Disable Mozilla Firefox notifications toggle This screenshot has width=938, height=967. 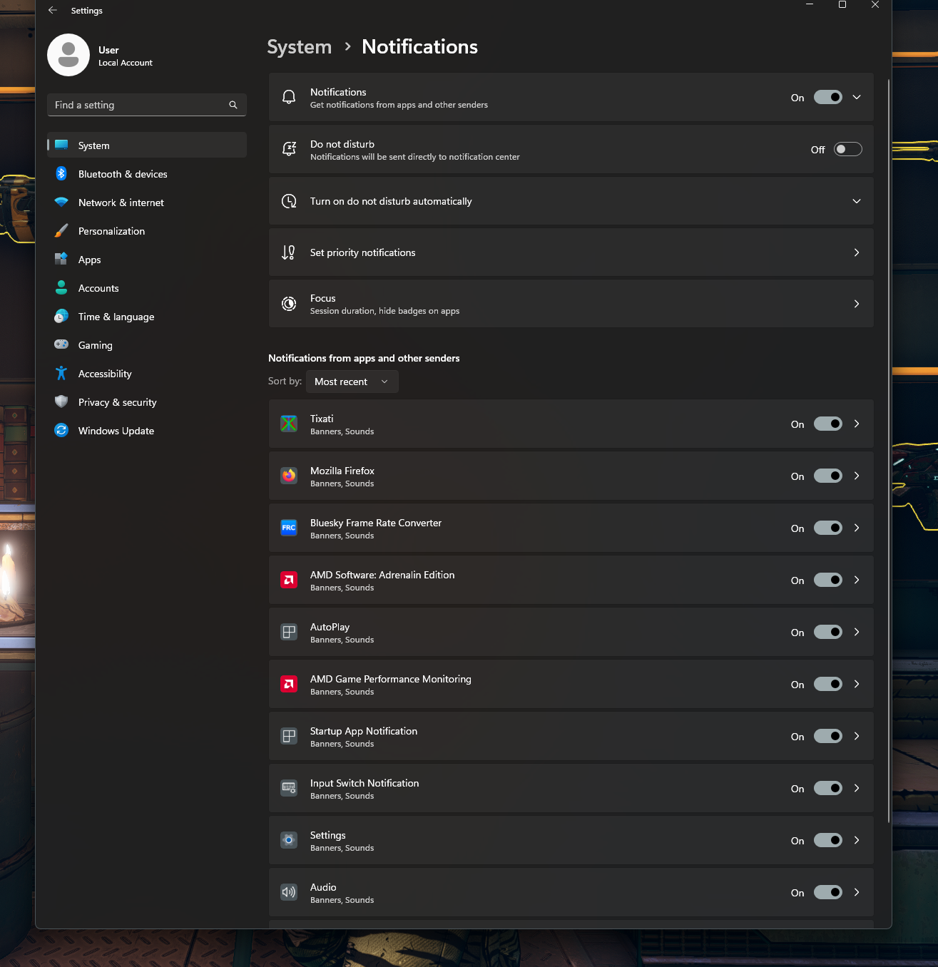(x=827, y=476)
